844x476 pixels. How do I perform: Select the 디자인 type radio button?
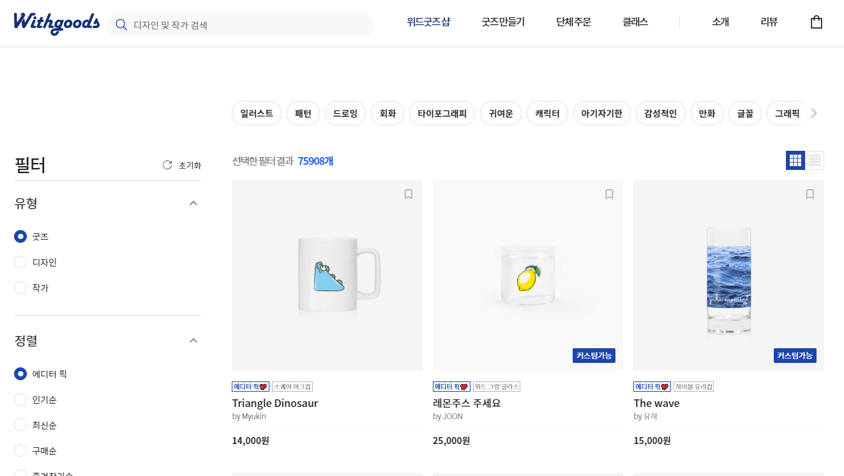tap(20, 262)
